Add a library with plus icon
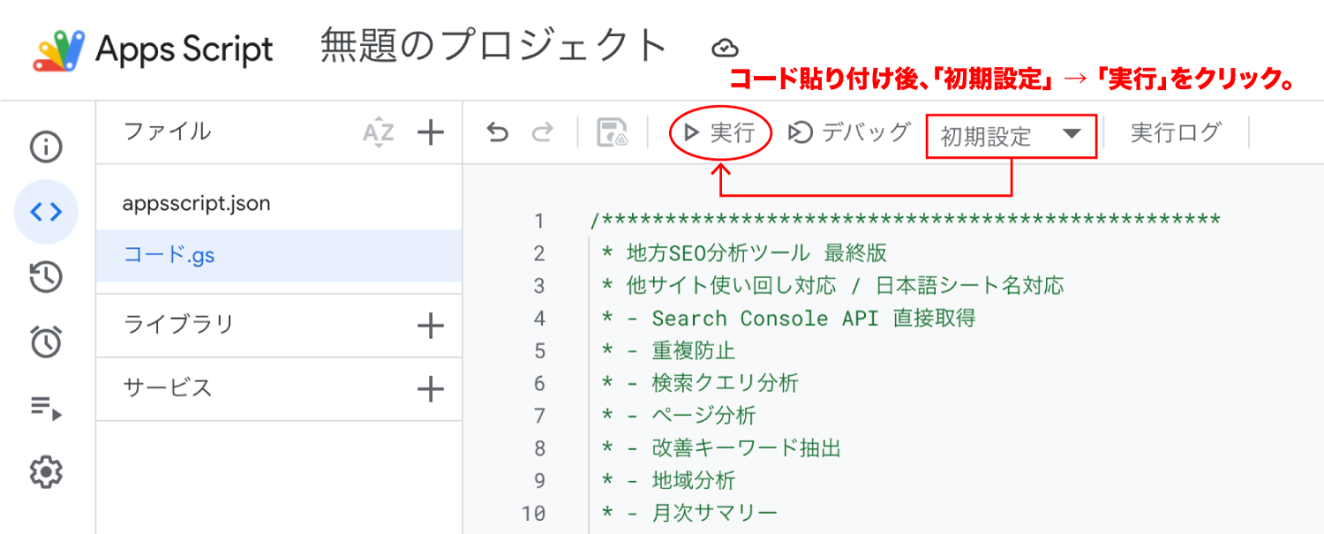This screenshot has height=534, width=1324. click(x=430, y=326)
